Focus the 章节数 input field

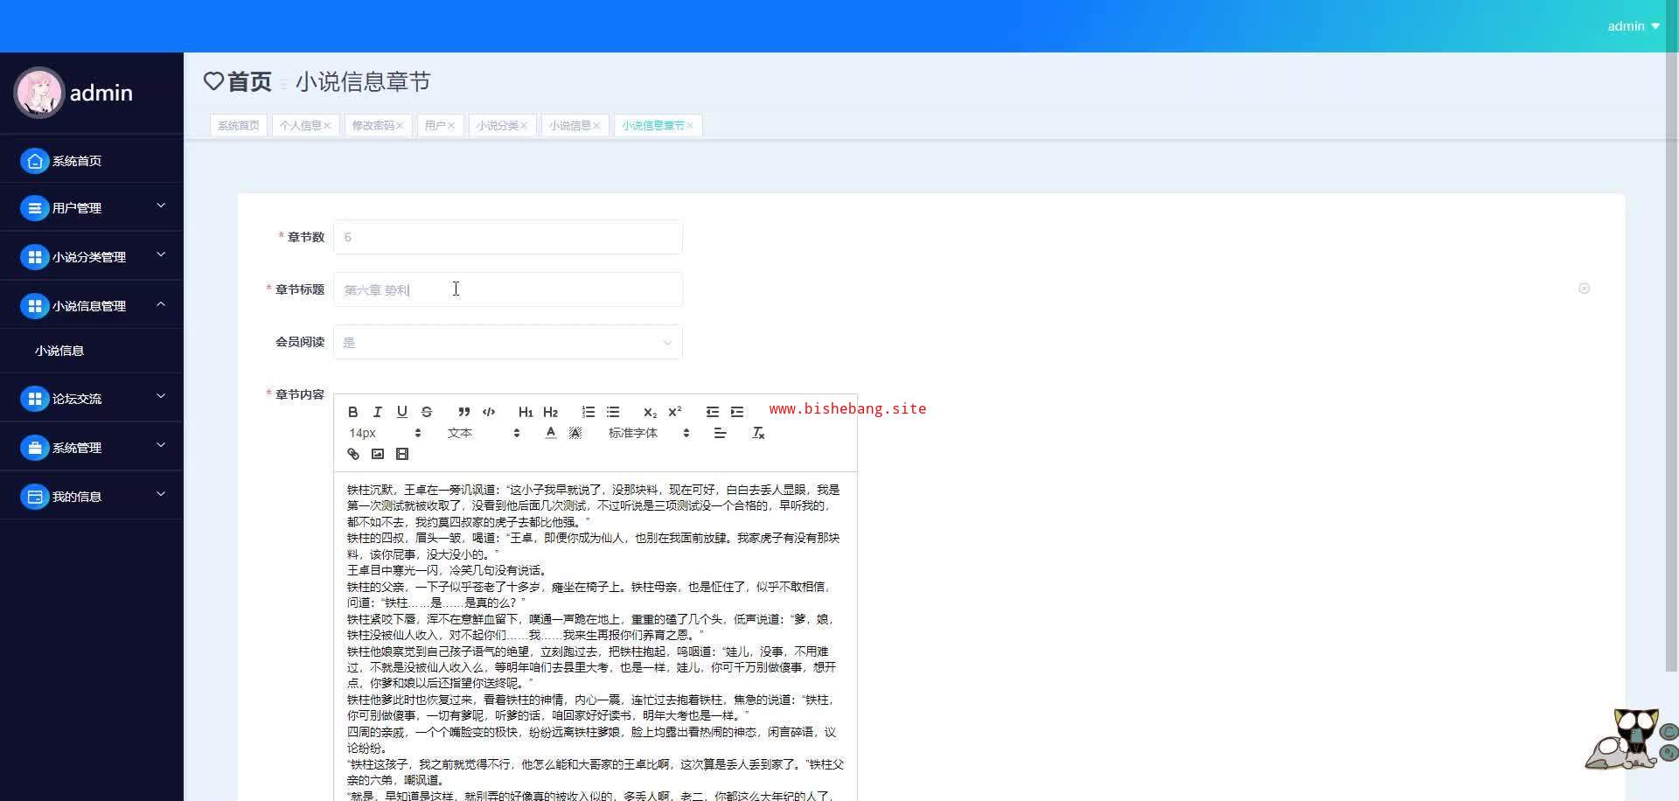tap(508, 237)
